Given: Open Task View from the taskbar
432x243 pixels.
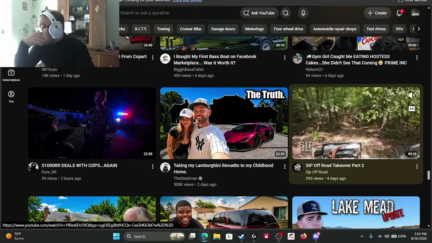Looking at the screenshot, I should [x=192, y=236].
